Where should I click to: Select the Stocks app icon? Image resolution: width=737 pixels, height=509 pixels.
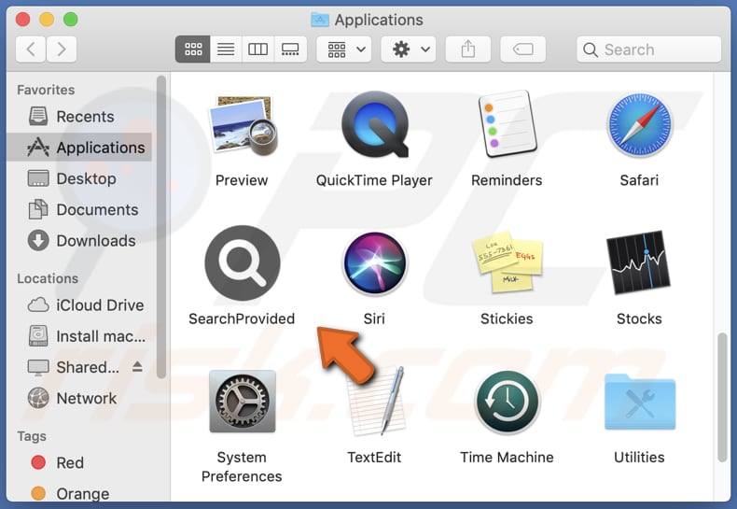click(x=638, y=262)
